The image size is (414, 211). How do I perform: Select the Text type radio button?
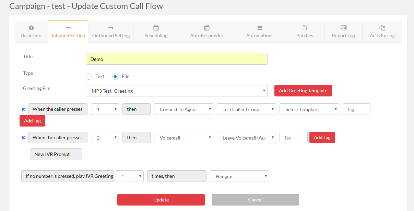(x=89, y=76)
